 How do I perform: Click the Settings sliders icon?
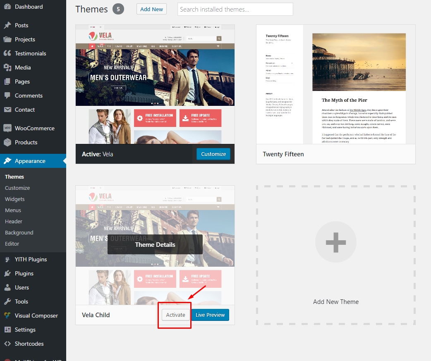(8, 330)
